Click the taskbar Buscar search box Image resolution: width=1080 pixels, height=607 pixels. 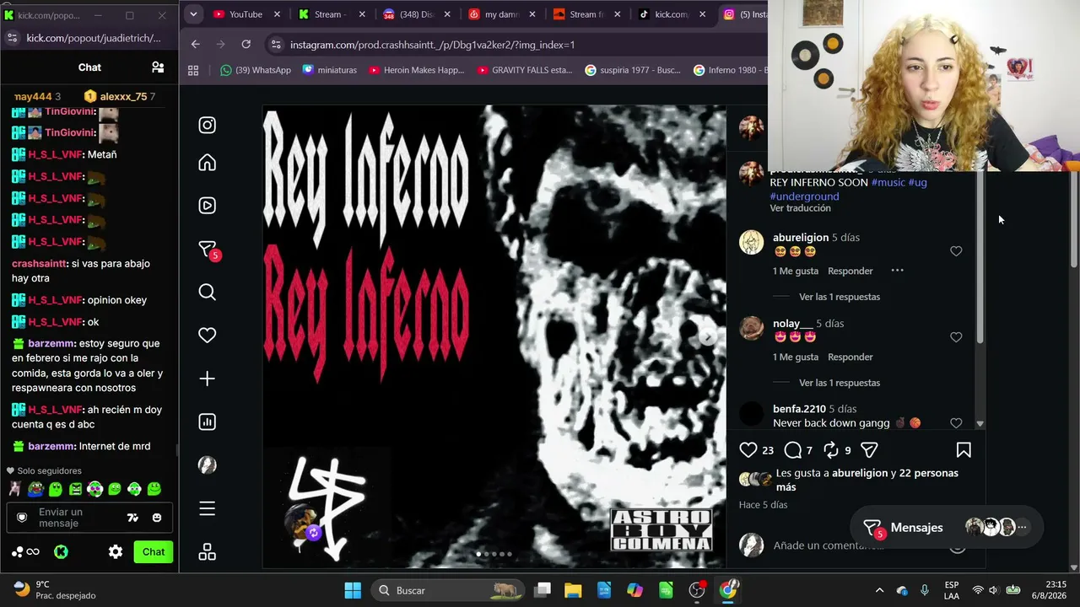click(446, 590)
